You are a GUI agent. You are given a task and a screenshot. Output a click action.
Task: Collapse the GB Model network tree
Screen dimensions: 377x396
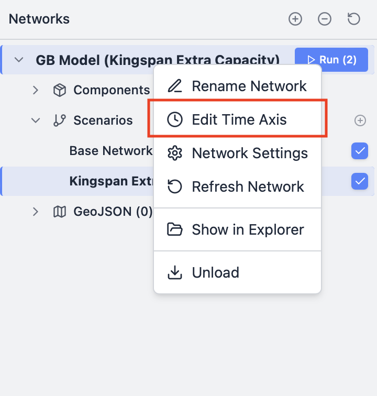click(x=19, y=60)
